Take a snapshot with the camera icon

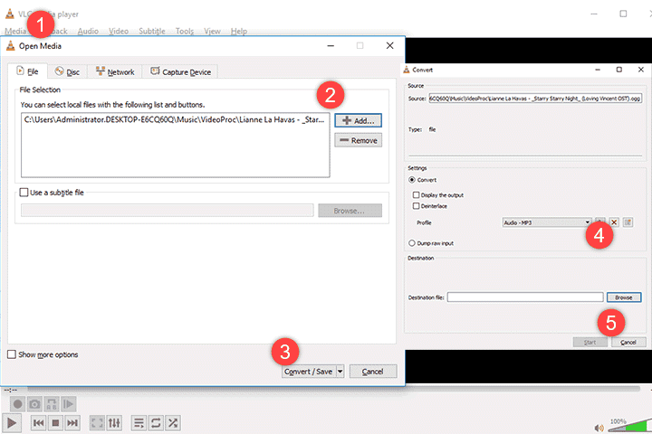pyautogui.click(x=34, y=403)
